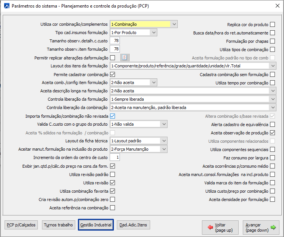Expand Aceita comb./config item formulação dropdown
The image size is (284, 237).
pyautogui.click(x=133, y=83)
